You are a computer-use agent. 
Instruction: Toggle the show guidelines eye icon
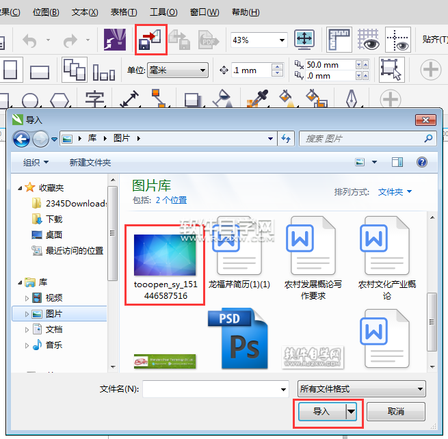coord(398,40)
